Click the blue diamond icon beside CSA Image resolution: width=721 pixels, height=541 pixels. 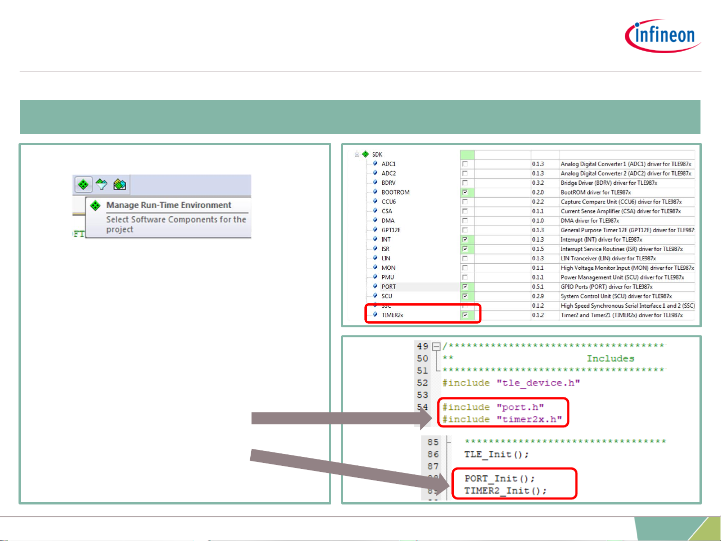pyautogui.click(x=375, y=211)
